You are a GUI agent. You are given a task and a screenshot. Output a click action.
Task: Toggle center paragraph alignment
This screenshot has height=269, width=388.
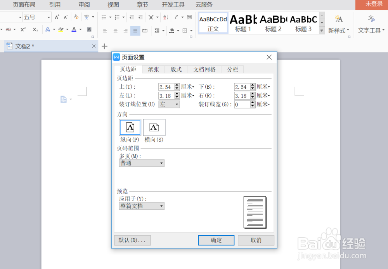coord(115,31)
